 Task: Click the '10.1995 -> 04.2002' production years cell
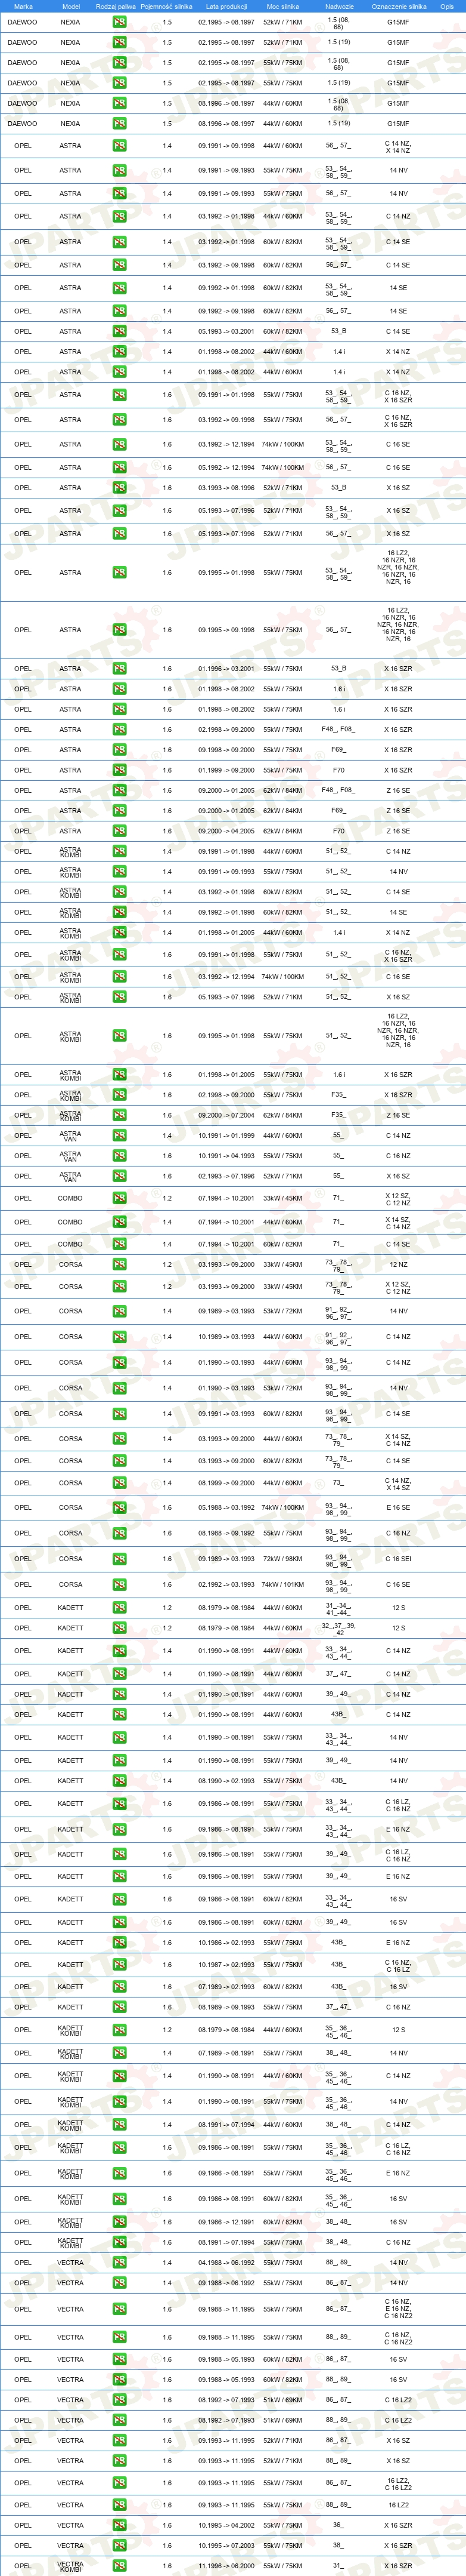tap(225, 2525)
